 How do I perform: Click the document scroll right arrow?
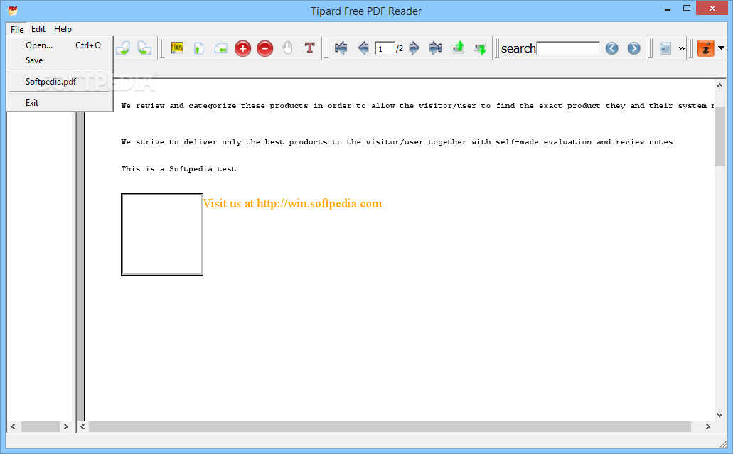[x=707, y=426]
